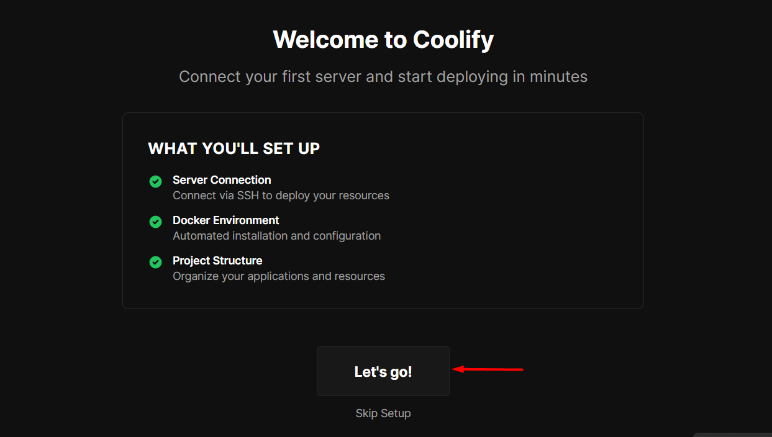This screenshot has width=772, height=437.
Task: Click the green checkmark beside Server Connection
Action: pyautogui.click(x=155, y=182)
